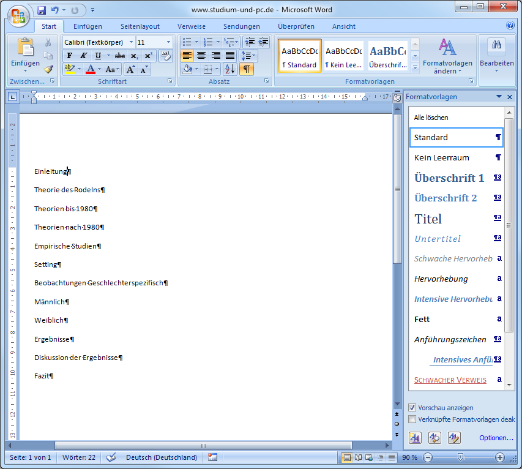Check Verknüpfte Formatvorlagen deaktivieren checkbox
The height and width of the screenshot is (469, 522).
tap(412, 419)
